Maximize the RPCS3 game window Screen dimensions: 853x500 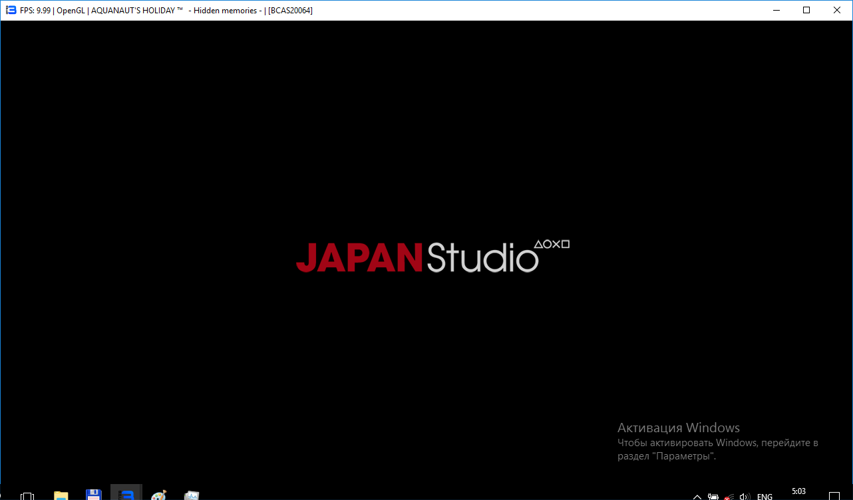[806, 10]
